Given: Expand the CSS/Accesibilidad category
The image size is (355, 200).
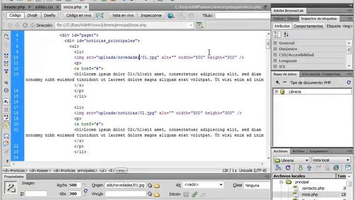Looking at the screenshot, I should click(x=275, y=54).
